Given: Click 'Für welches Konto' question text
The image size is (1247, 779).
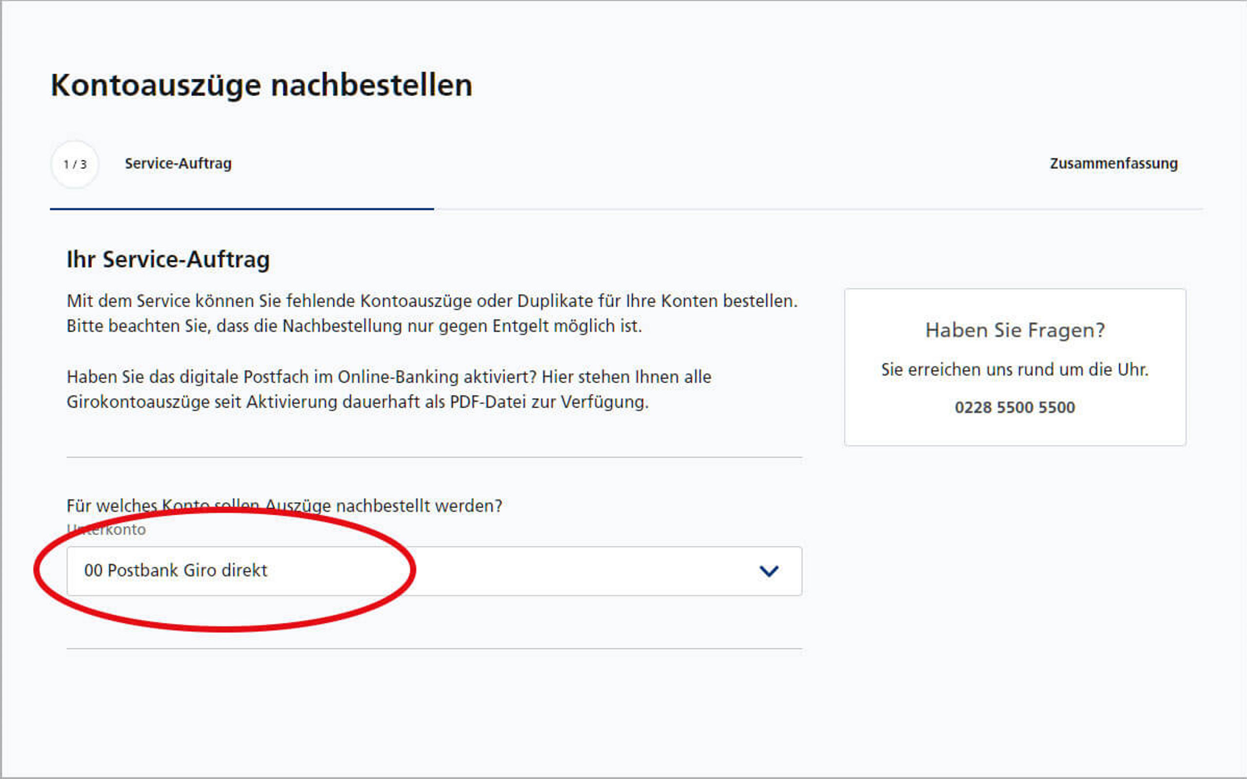Looking at the screenshot, I should [x=284, y=505].
